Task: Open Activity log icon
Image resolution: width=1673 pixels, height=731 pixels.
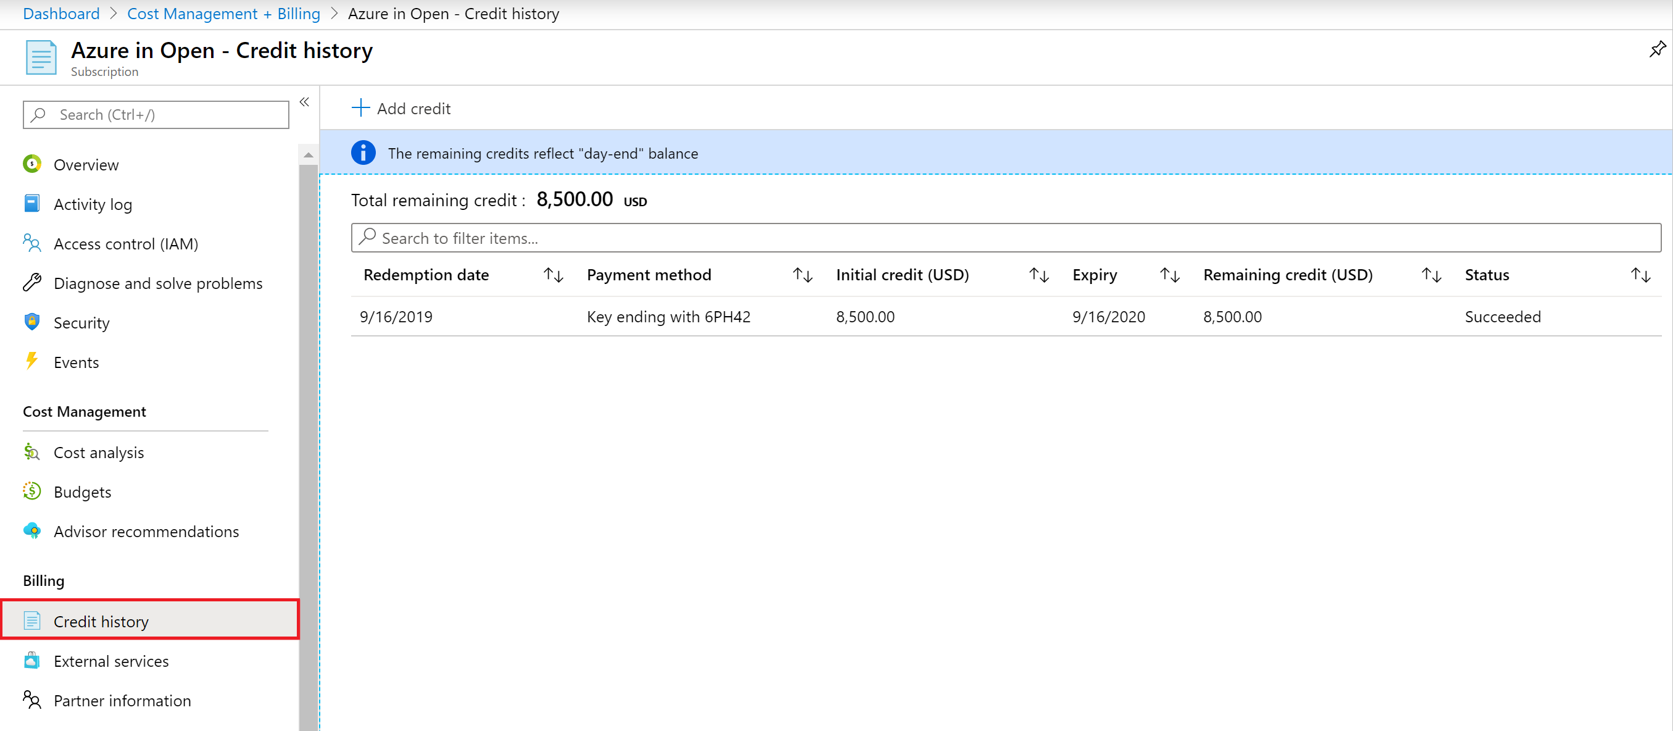Action: point(32,204)
